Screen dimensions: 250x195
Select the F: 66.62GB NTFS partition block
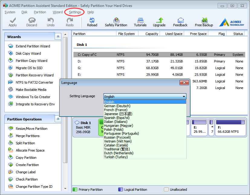(x=230, y=127)
